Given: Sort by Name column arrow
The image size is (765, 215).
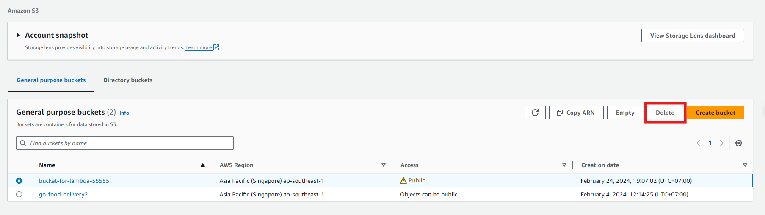Looking at the screenshot, I should point(203,165).
